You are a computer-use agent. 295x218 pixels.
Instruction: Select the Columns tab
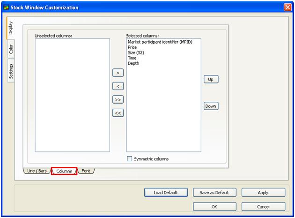[64, 171]
